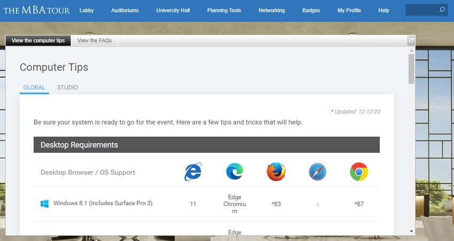Click the panel's vertical scrollbar thumb
The image size is (454, 241).
[411, 69]
